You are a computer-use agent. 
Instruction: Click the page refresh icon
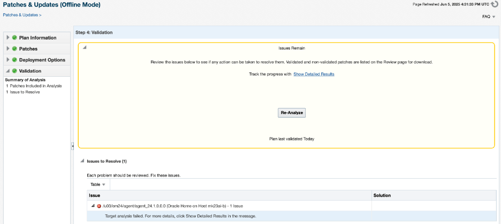point(495,4)
